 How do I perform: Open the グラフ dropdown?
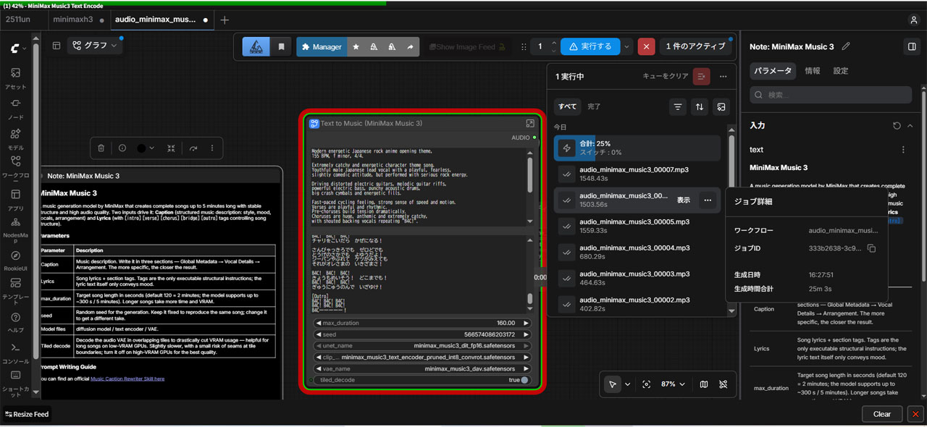96,45
